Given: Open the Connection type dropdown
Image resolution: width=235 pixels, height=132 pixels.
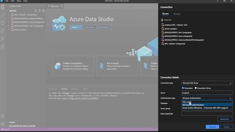Looking at the screenshot, I should click(207, 83).
